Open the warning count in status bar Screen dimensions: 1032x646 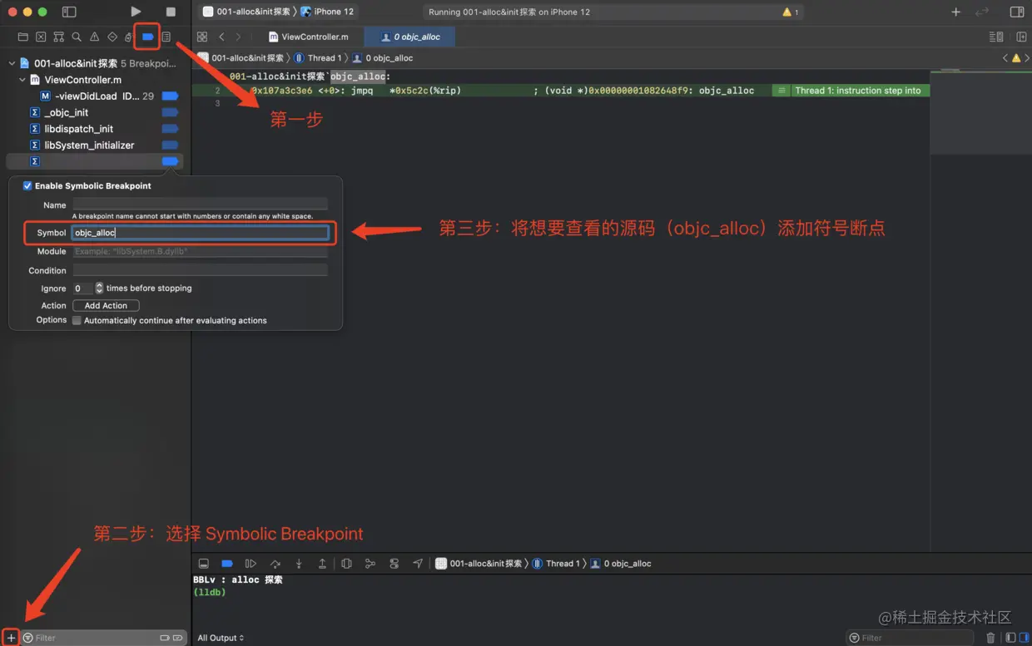click(791, 12)
